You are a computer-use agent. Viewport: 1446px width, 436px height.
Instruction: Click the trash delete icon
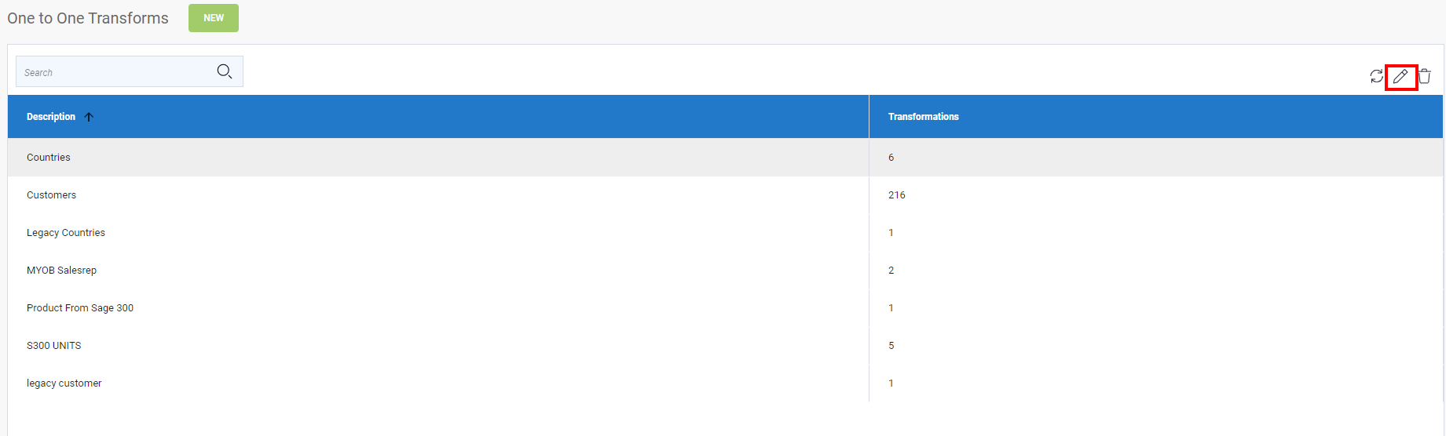point(1425,76)
